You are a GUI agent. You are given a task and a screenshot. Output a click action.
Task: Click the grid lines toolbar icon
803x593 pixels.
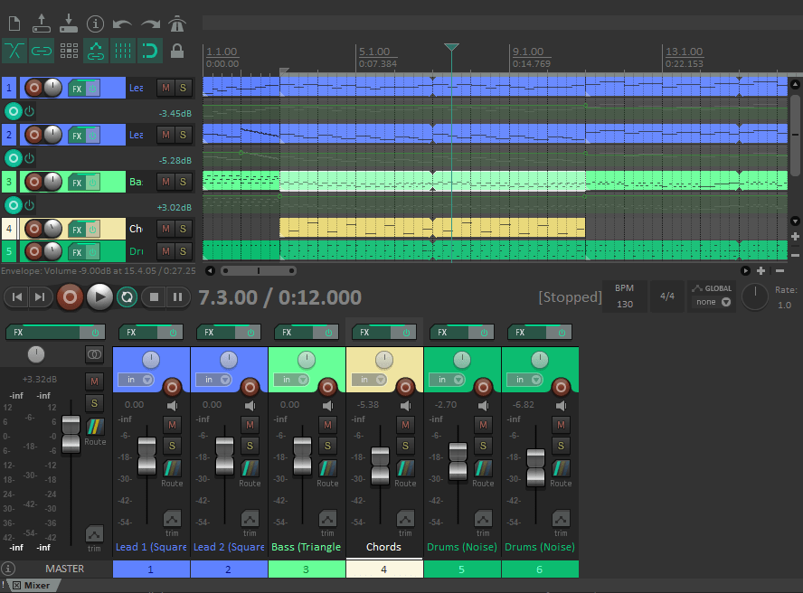(x=123, y=51)
